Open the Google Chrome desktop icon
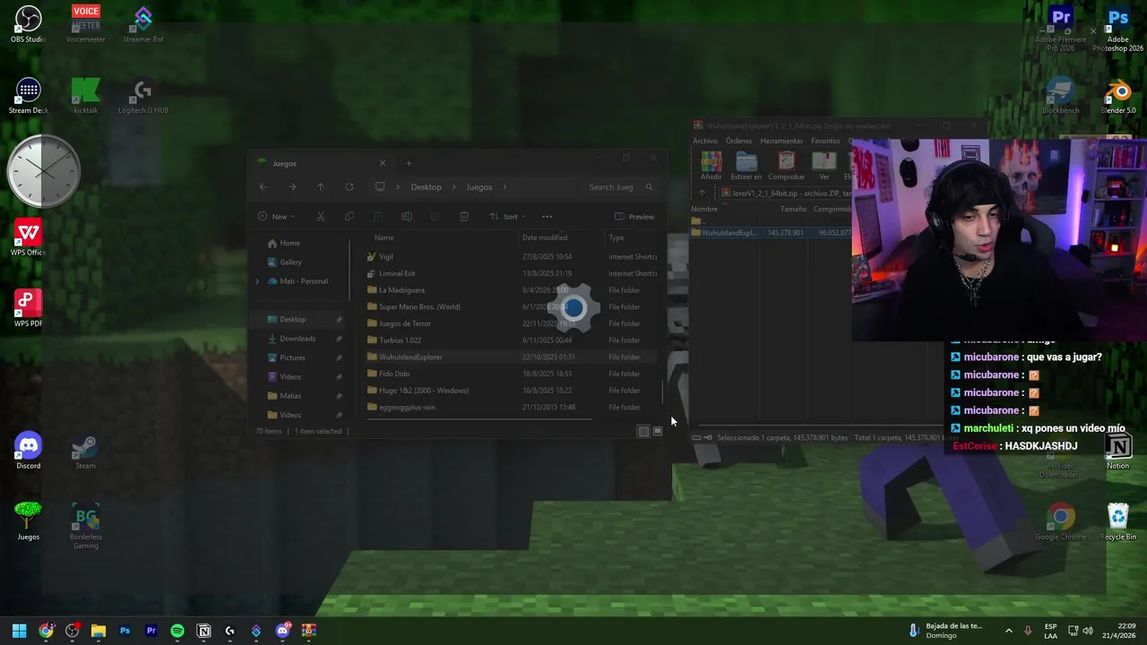This screenshot has width=1147, height=645. point(1061,521)
